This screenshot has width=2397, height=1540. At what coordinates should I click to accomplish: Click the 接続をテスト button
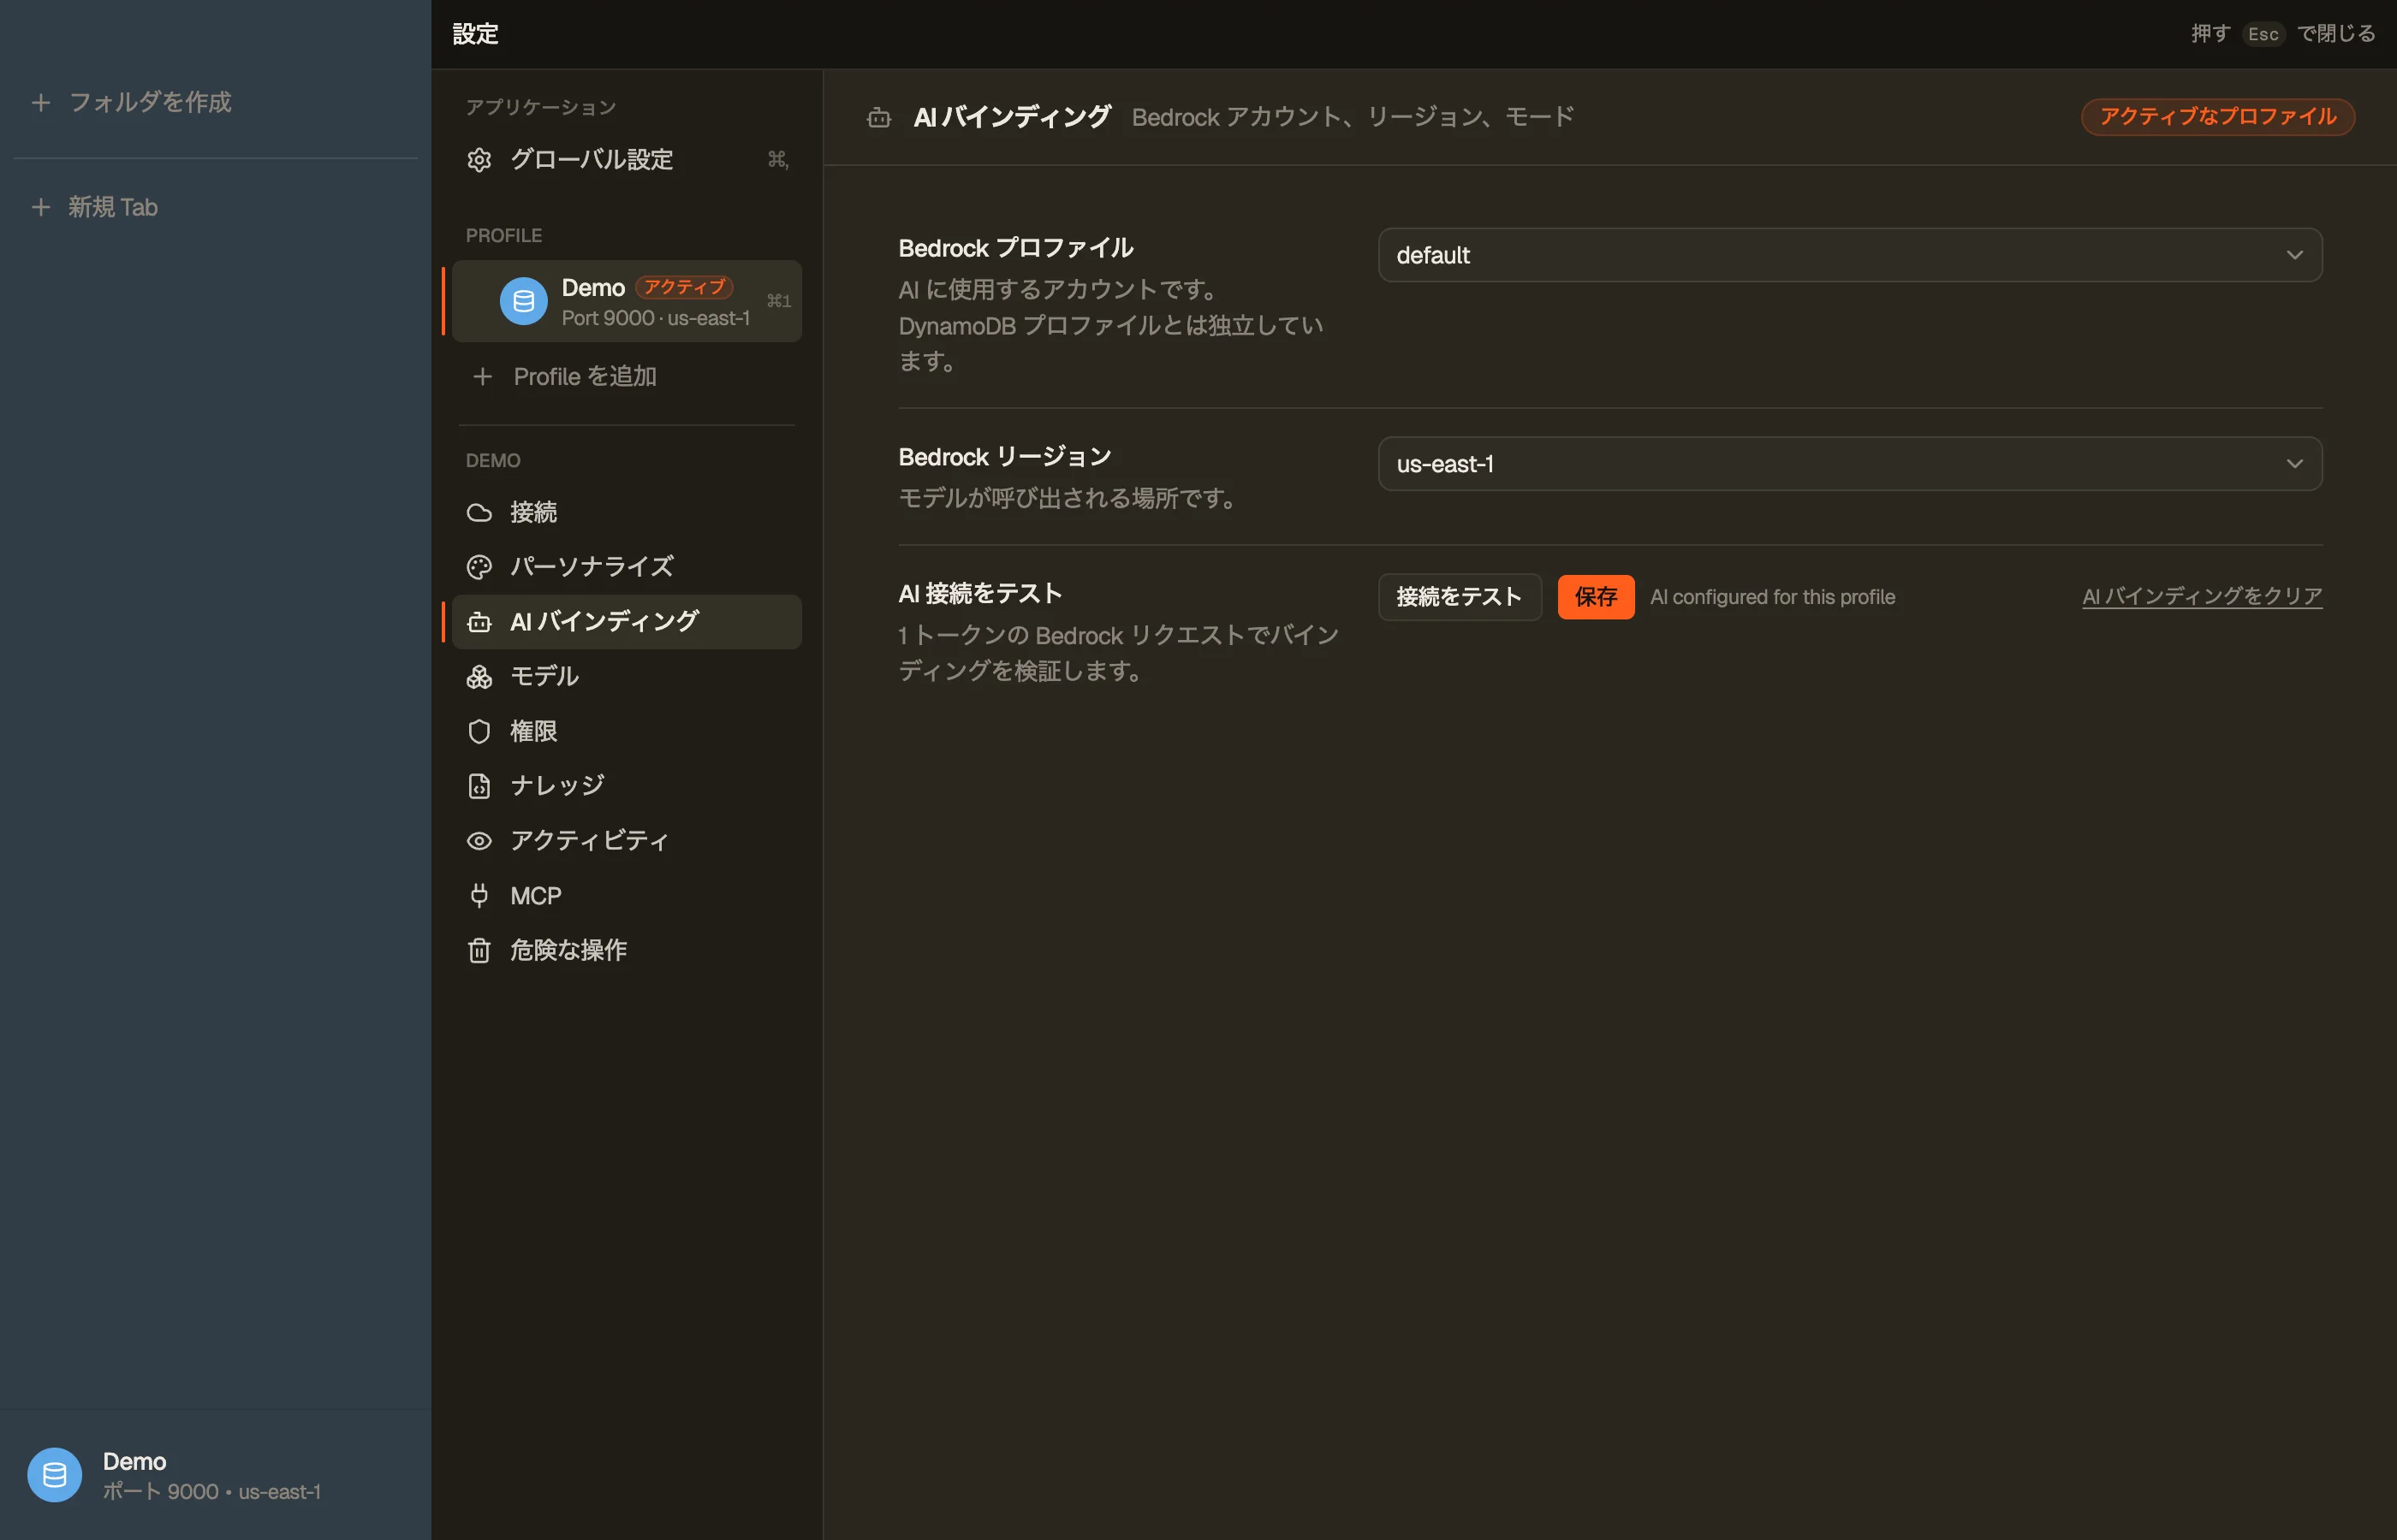(x=1460, y=597)
